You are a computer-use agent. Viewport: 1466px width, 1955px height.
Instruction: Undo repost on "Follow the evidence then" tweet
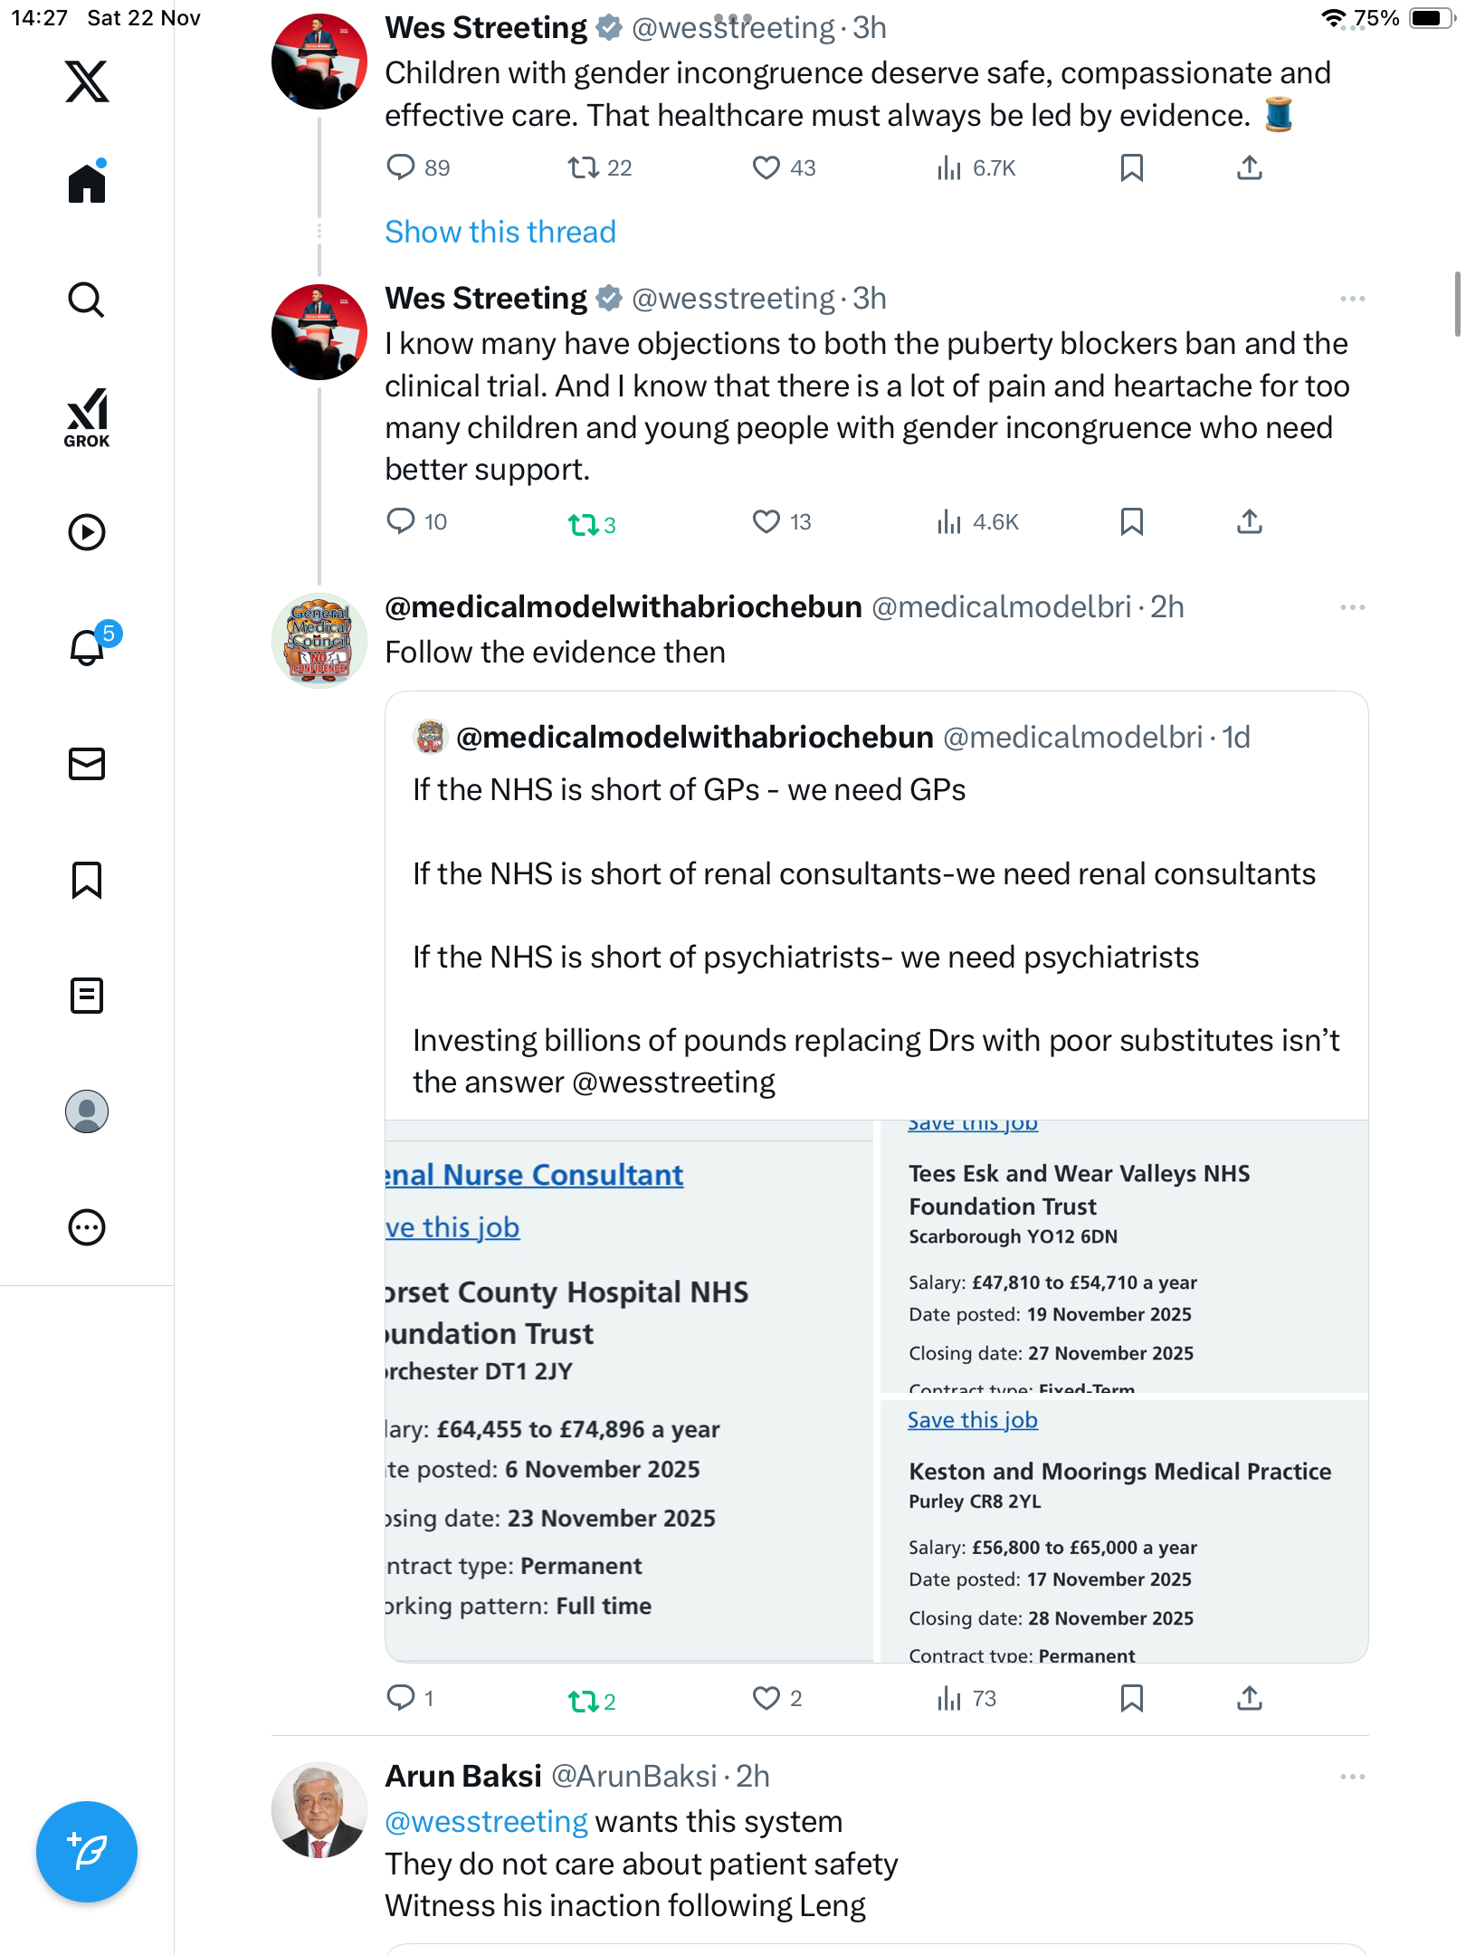click(584, 1701)
